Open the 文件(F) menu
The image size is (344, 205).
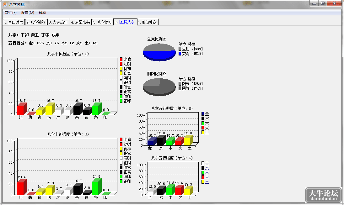coord(11,13)
